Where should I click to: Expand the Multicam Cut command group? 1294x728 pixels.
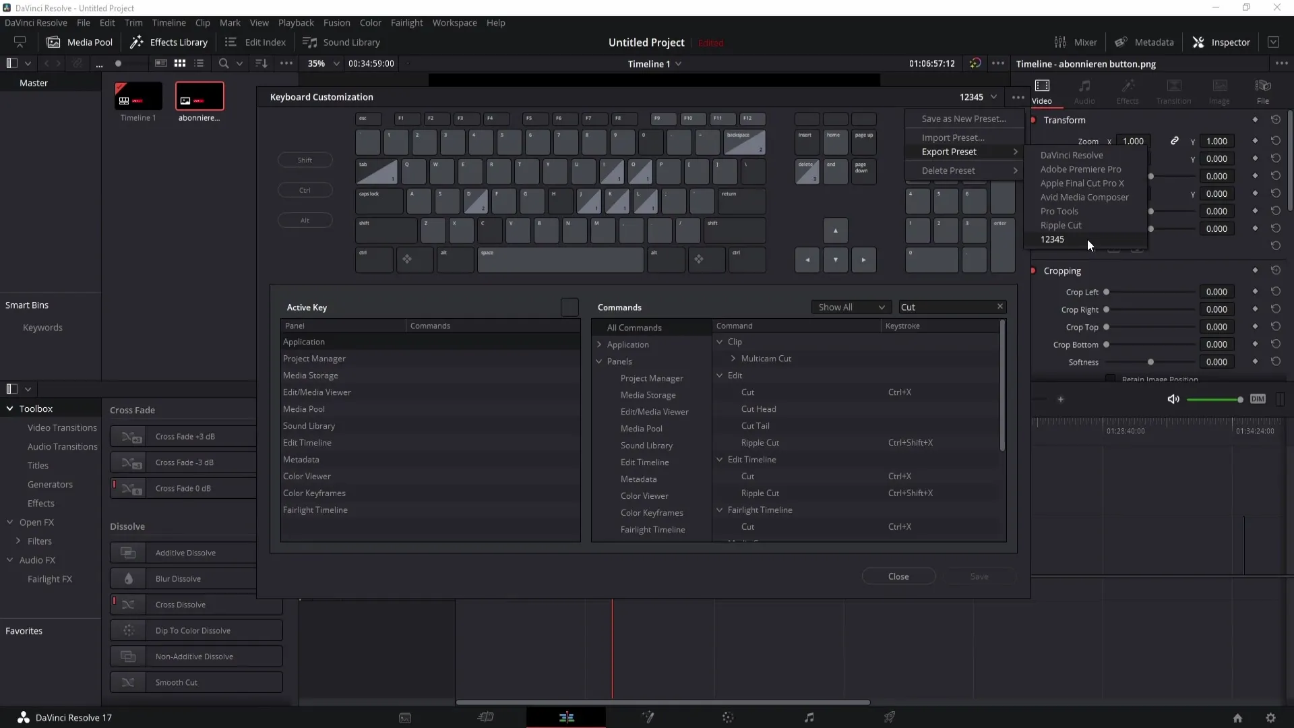pos(733,359)
